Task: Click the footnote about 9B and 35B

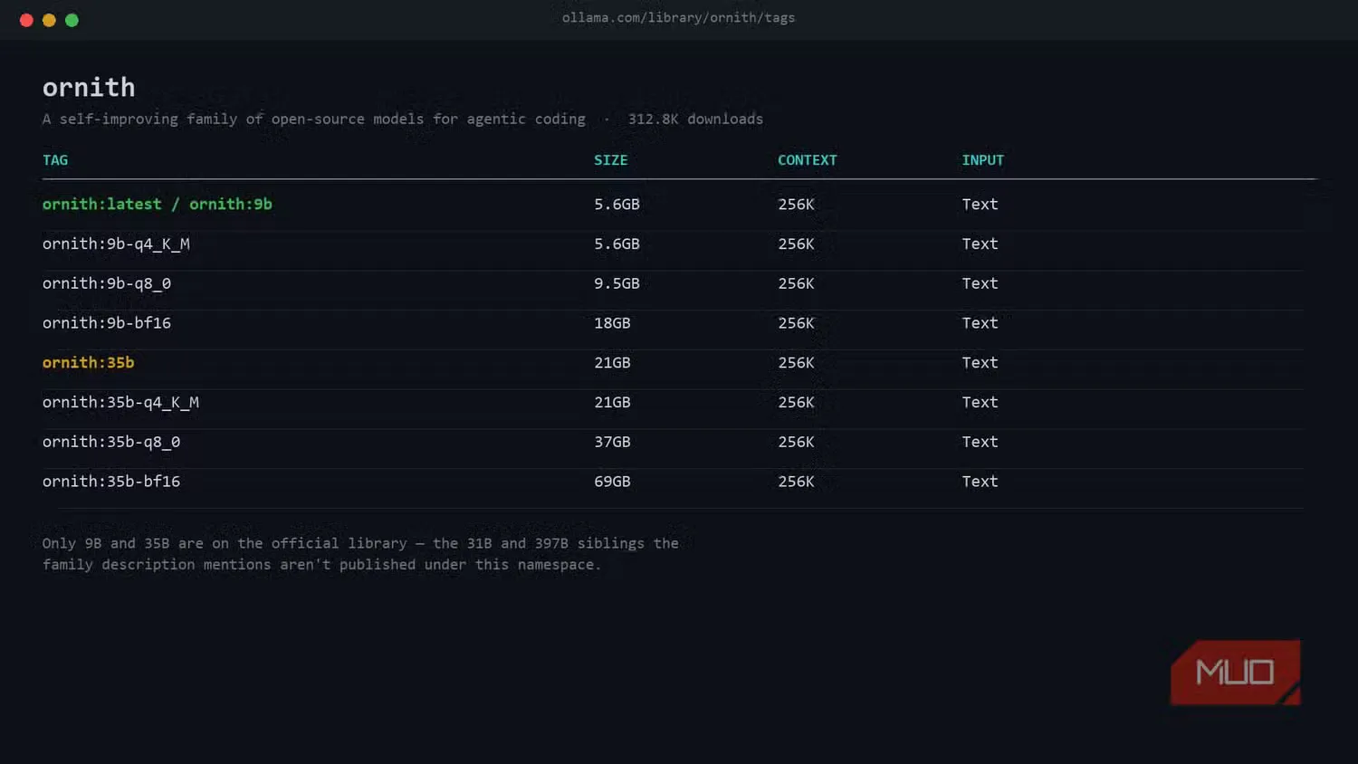Action: (x=360, y=554)
